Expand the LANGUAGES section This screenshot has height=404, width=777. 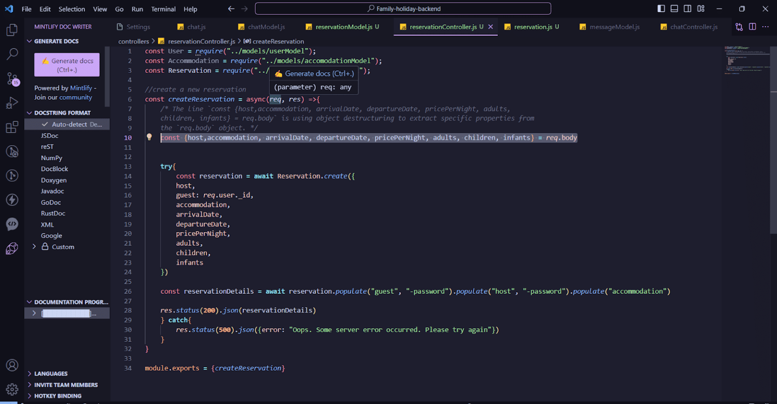point(51,374)
